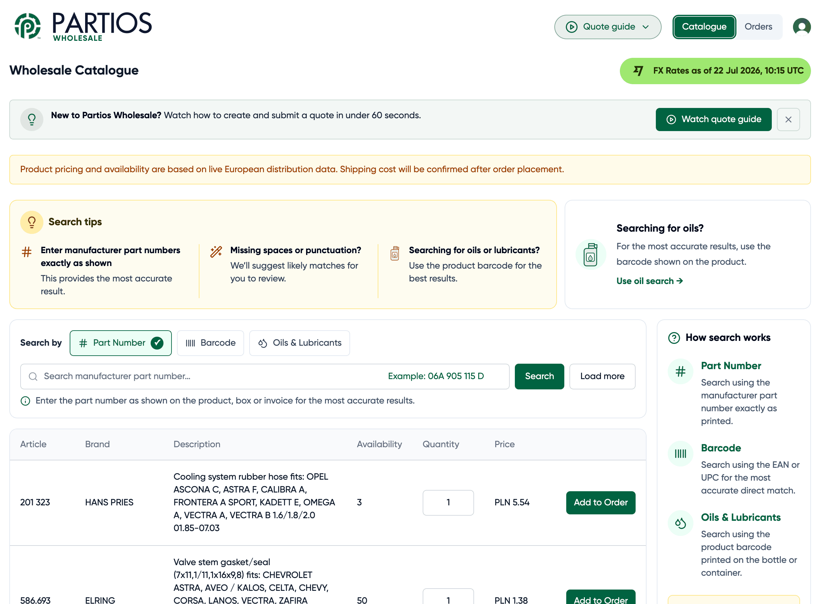819x604 pixels.
Task: Click the info icon under search field
Action: [25, 401]
